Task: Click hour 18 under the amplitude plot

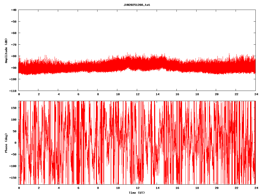Action: click(x=196, y=94)
